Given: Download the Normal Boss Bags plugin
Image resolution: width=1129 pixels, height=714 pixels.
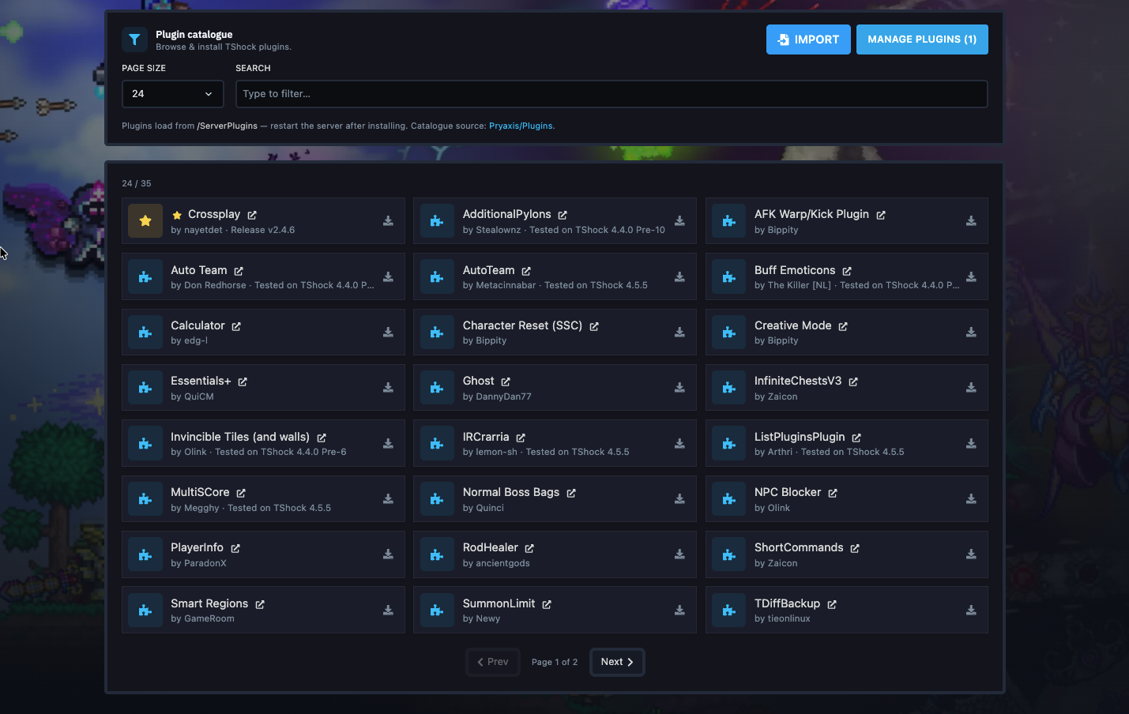Looking at the screenshot, I should point(679,499).
